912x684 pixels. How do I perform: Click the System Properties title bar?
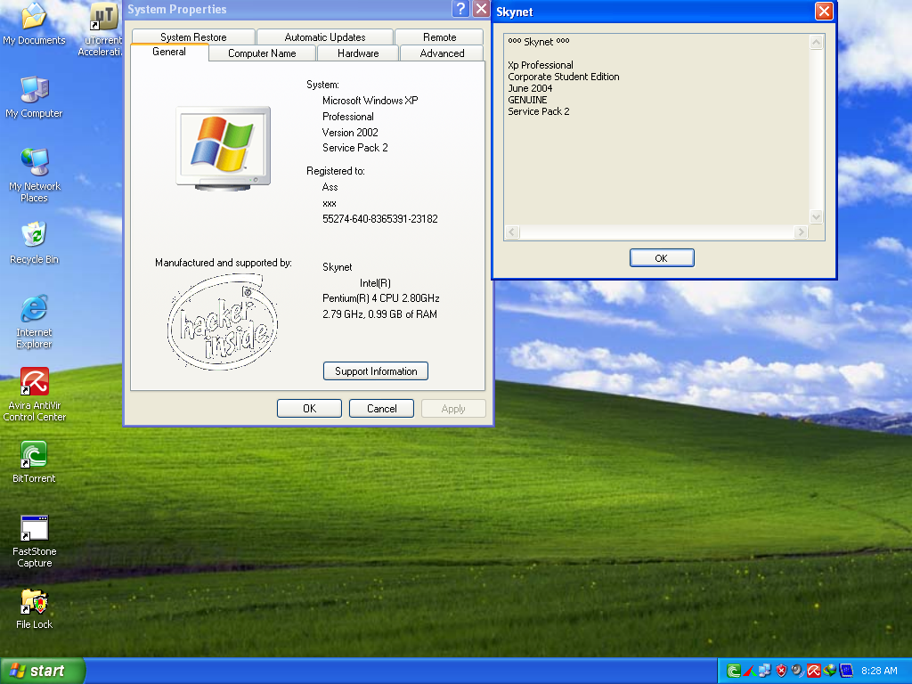tap(288, 9)
